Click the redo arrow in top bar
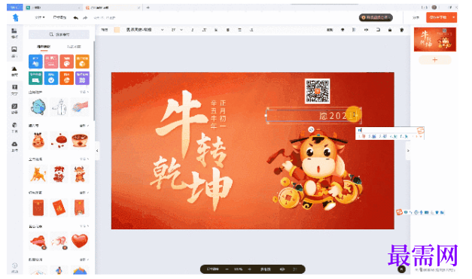The height and width of the screenshot is (279, 472). (85, 18)
